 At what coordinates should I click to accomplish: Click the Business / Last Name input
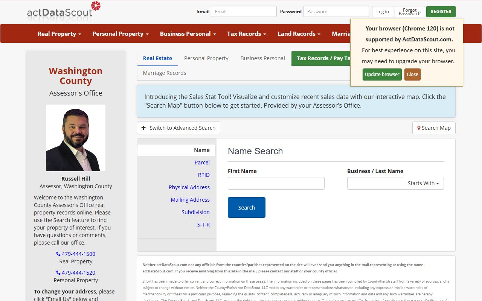pyautogui.click(x=375, y=183)
